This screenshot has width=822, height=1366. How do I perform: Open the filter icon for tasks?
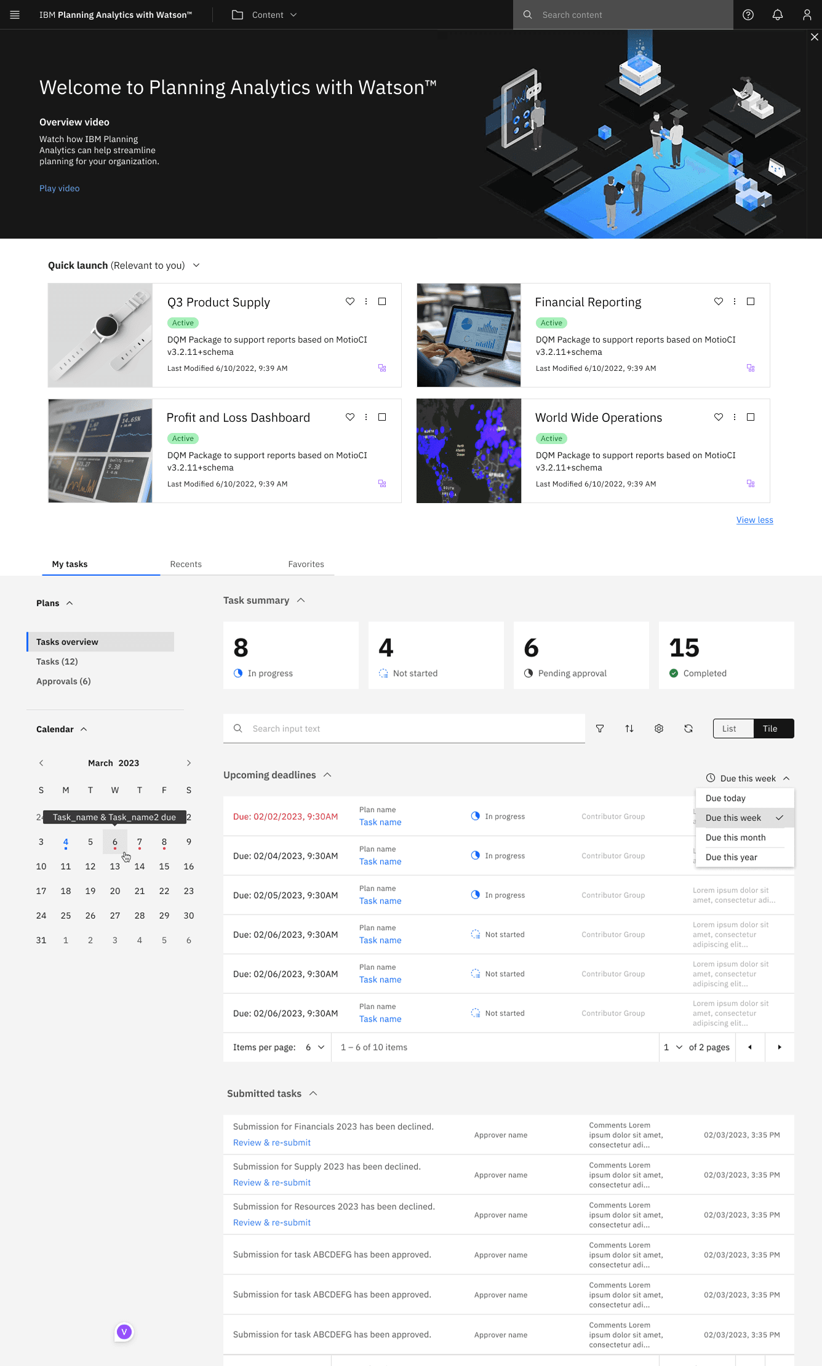(600, 729)
